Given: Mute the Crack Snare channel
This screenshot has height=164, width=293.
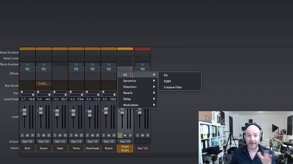Looking at the screenshot, I should (x=125, y=135).
